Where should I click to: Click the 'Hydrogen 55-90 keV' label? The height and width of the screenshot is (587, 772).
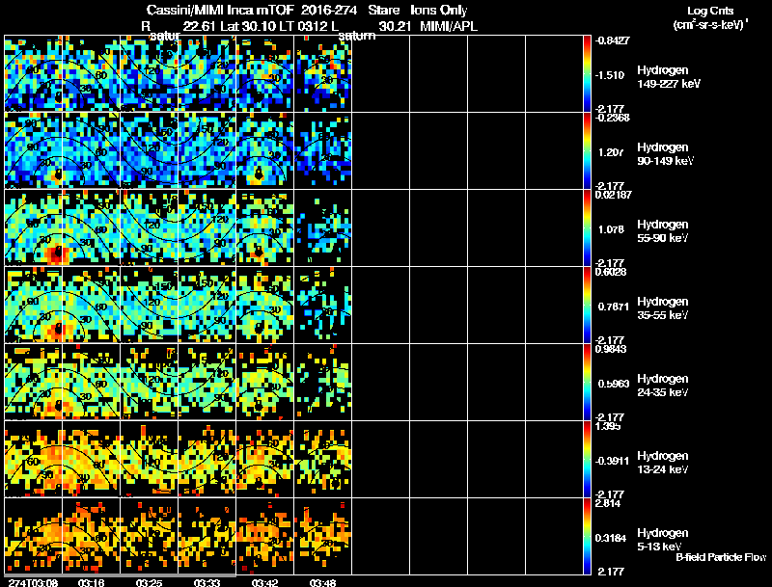click(663, 231)
